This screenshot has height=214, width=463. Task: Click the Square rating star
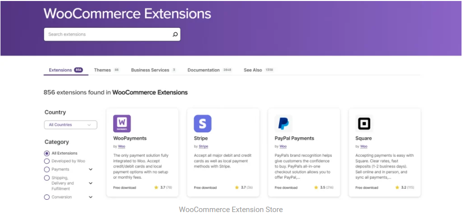point(397,188)
